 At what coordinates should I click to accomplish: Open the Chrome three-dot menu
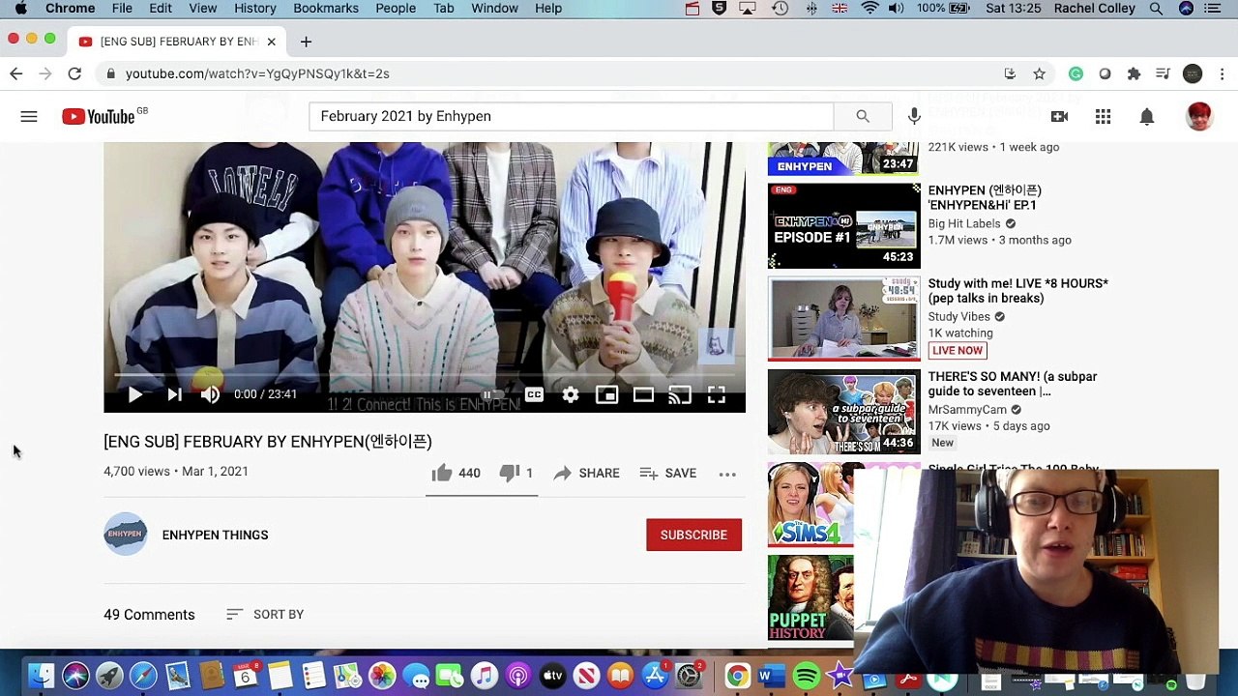tap(1223, 73)
